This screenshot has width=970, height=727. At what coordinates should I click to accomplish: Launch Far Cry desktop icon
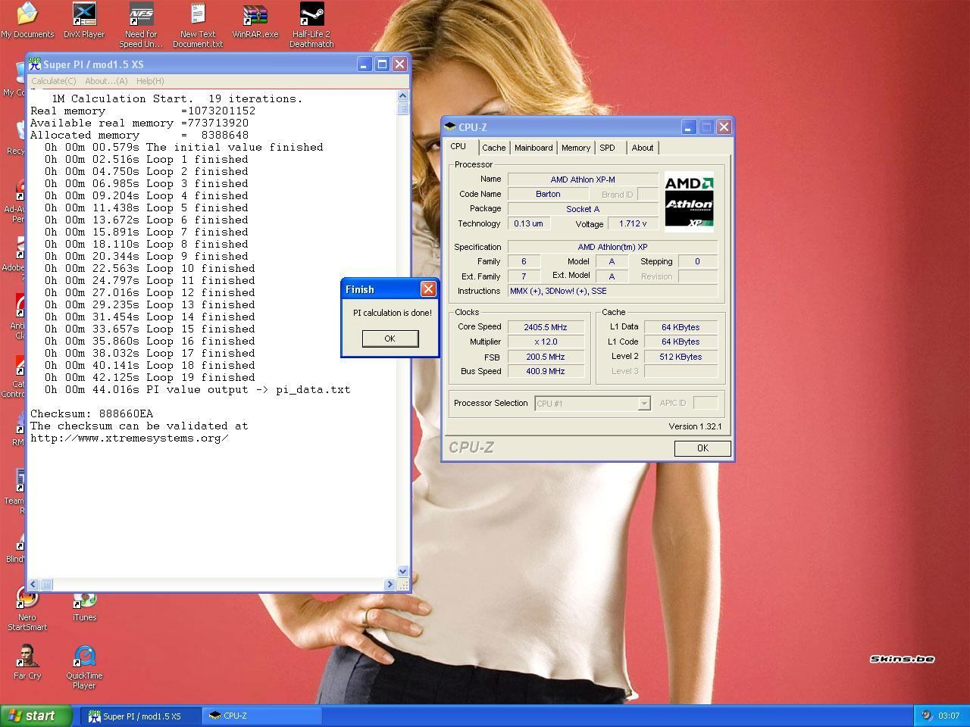tap(27, 661)
